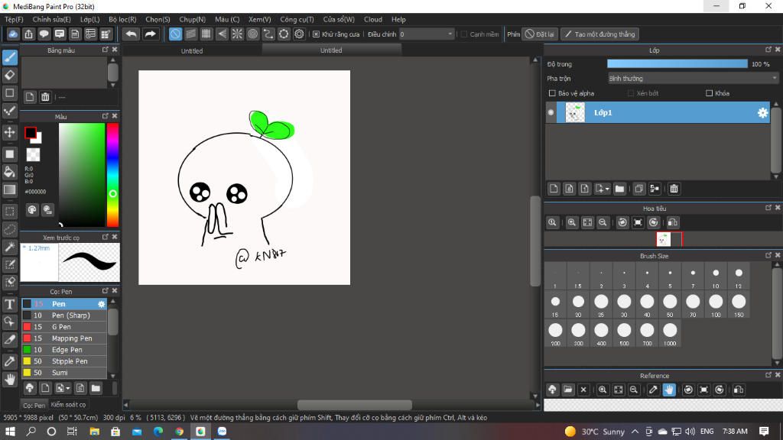783x440 pixels.
Task: Click Tạo một đường thẳng button
Action: (599, 34)
